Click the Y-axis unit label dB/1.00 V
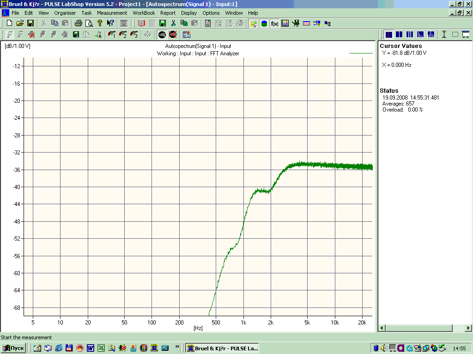 pos(18,46)
